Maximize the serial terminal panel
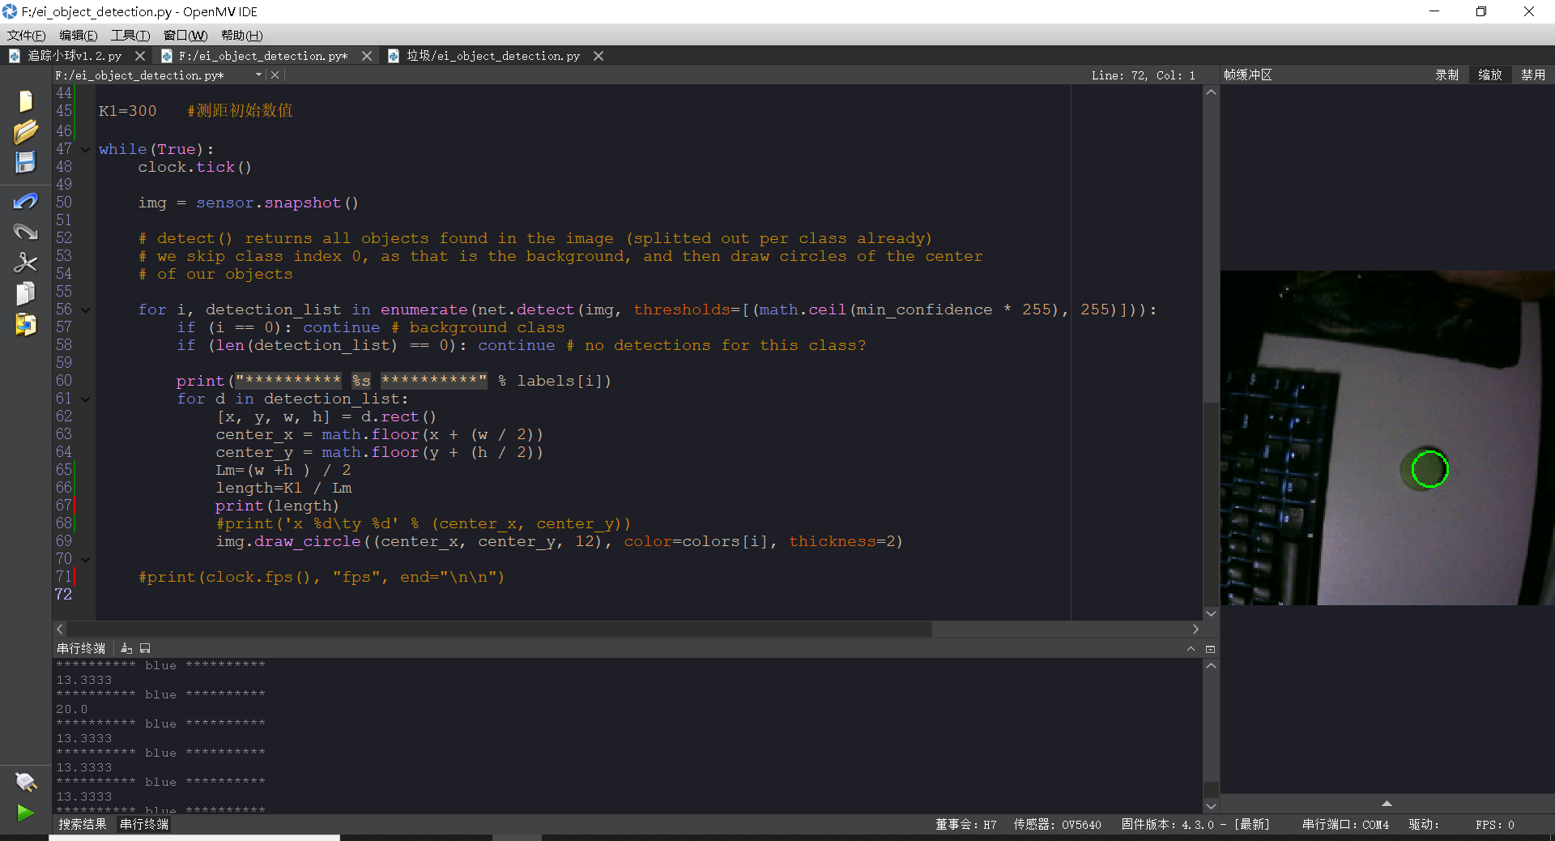 (x=1210, y=648)
